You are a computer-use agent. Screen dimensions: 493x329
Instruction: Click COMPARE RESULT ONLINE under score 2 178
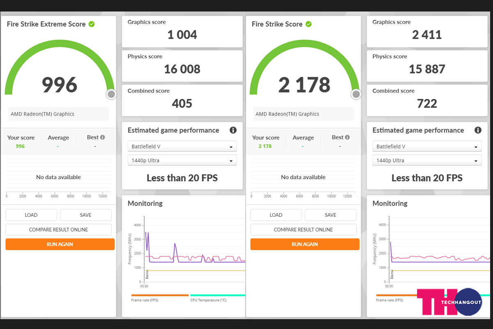point(303,230)
